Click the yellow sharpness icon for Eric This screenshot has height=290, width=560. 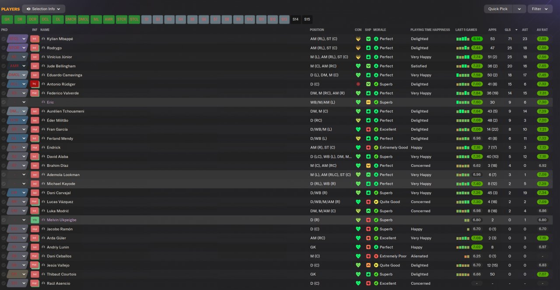point(368,102)
